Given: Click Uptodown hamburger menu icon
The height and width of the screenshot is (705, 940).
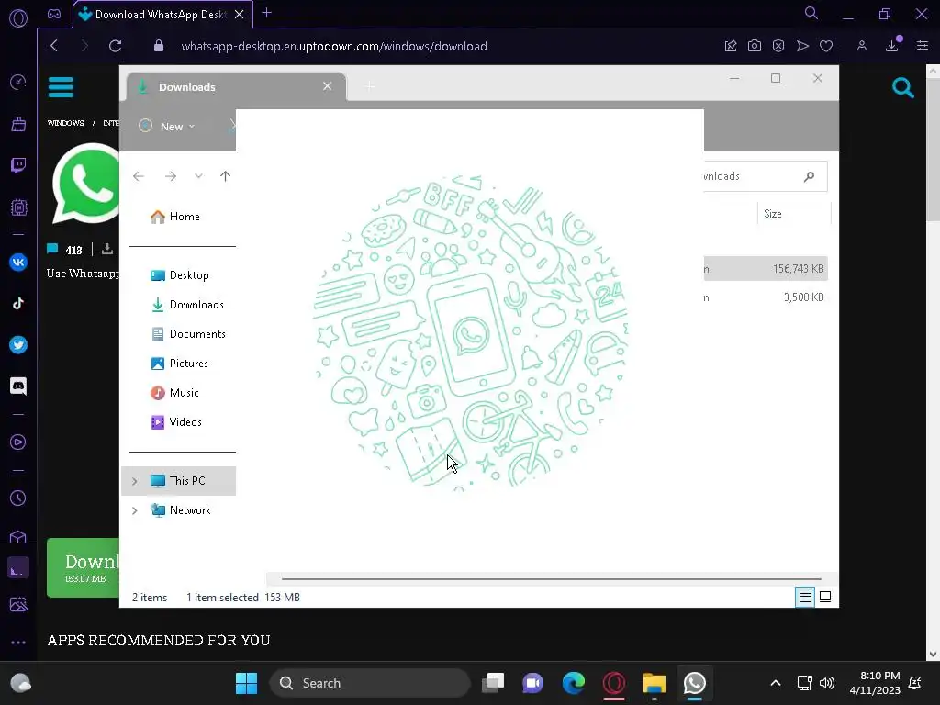Looking at the screenshot, I should click(x=61, y=87).
